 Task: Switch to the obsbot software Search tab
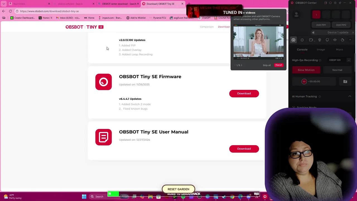tap(74, 4)
